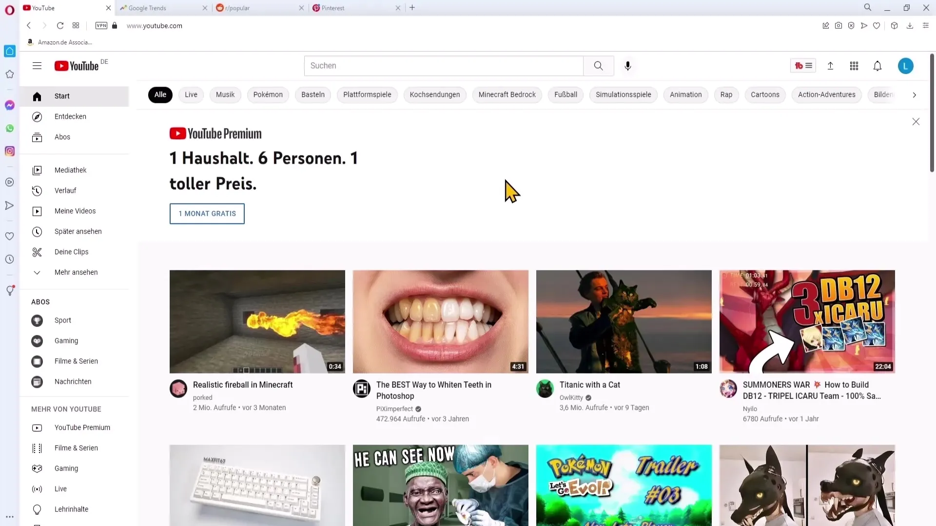Screen dimensions: 936x526
Task: Open WhatsApp in Opera sidebar
Action: 10,129
